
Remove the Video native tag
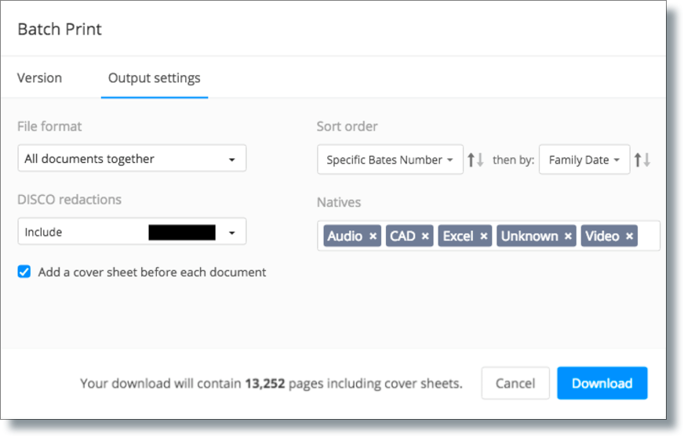tap(629, 237)
